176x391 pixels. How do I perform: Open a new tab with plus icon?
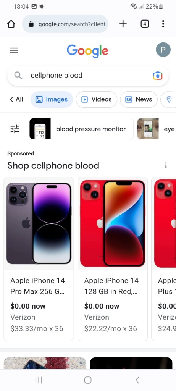point(123,24)
